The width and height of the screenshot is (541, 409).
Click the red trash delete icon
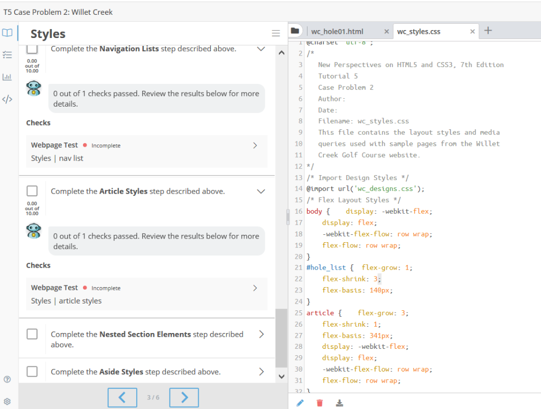click(320, 403)
